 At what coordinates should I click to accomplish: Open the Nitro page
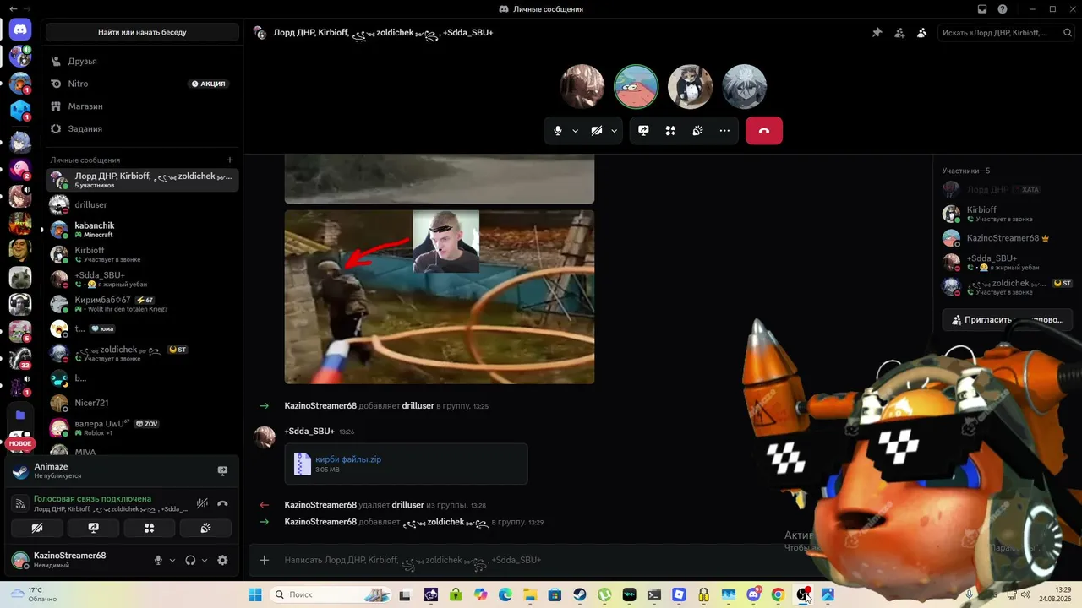point(142,84)
